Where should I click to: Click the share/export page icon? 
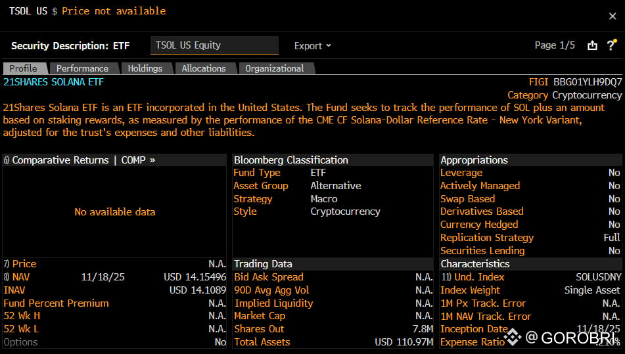(x=592, y=45)
